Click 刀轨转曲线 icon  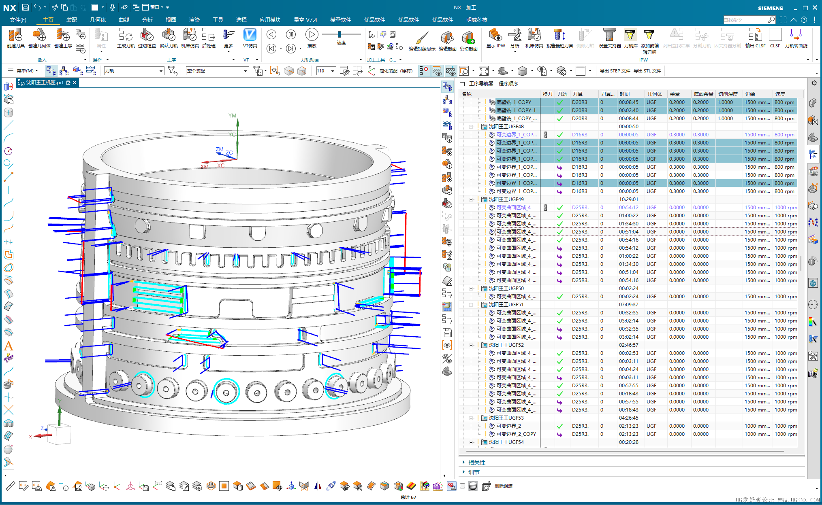(x=796, y=38)
